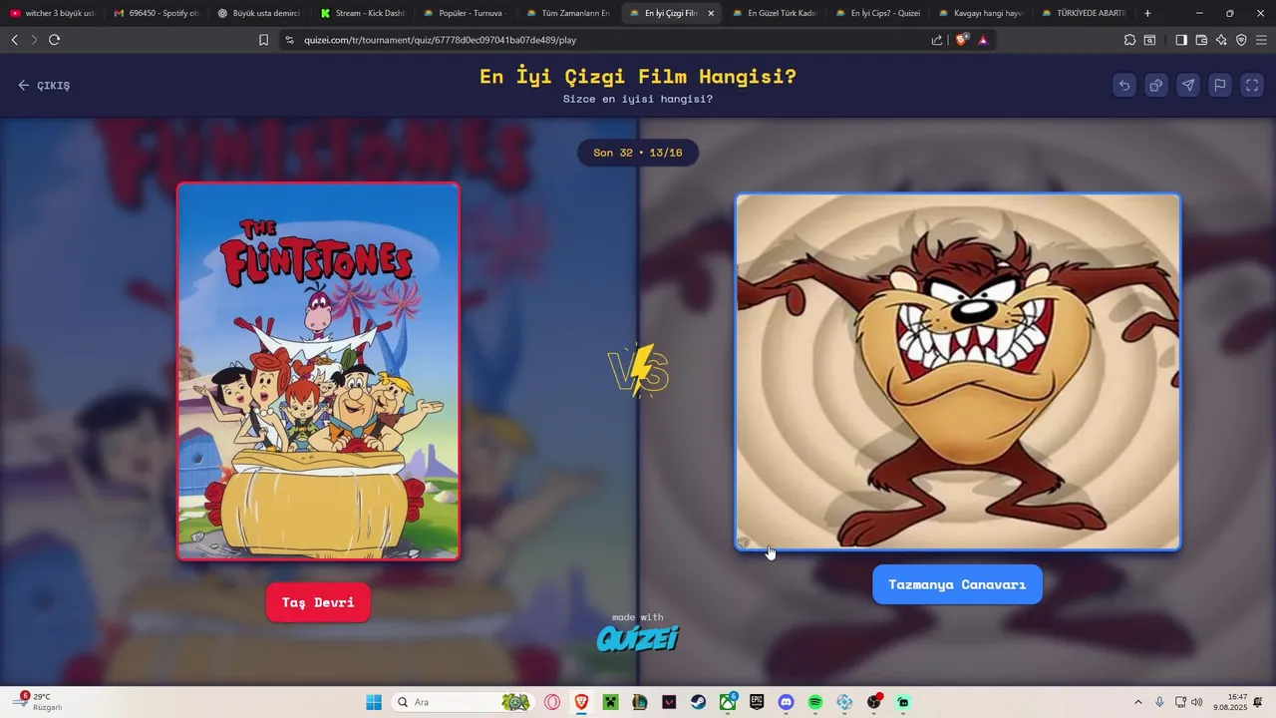The width and height of the screenshot is (1276, 718).
Task: Open Brave Rewards triangle icon
Action: (x=983, y=40)
